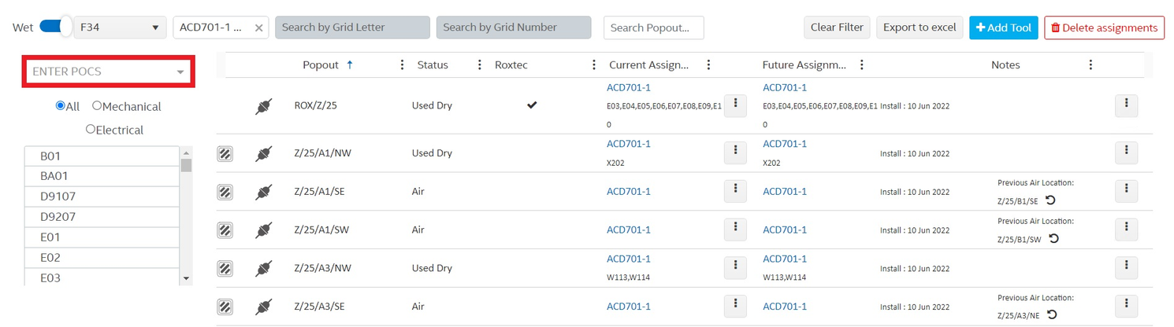Clear the ACD701-1 filter with the X

(258, 28)
